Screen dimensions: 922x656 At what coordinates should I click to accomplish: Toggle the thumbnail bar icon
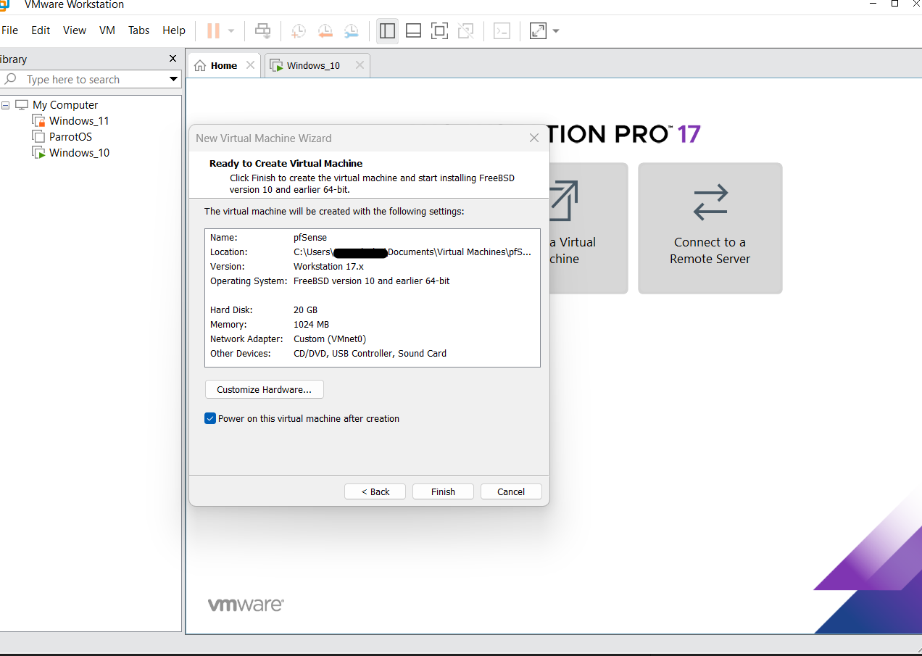(413, 30)
